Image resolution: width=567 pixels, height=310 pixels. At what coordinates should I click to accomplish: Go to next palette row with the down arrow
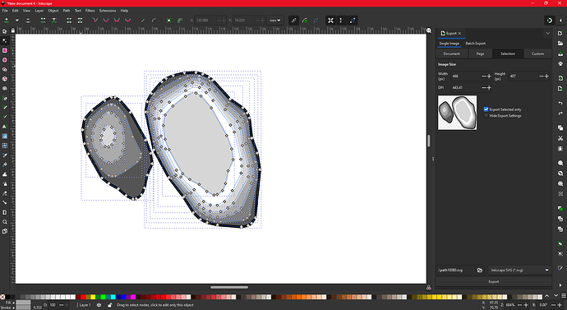click(555, 296)
